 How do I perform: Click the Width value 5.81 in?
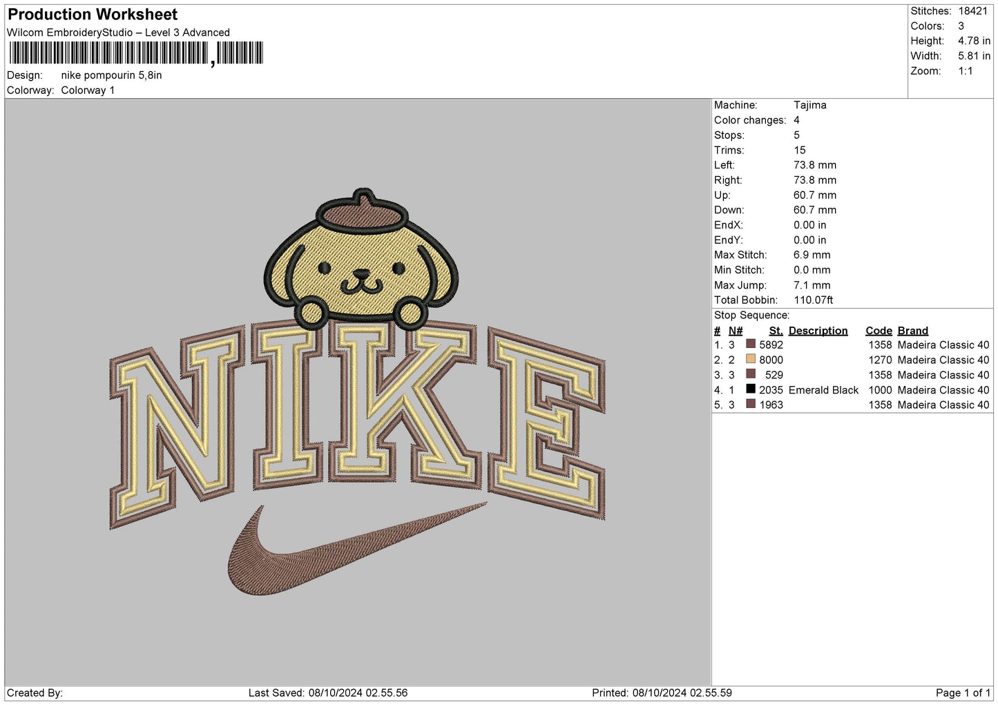click(x=974, y=56)
